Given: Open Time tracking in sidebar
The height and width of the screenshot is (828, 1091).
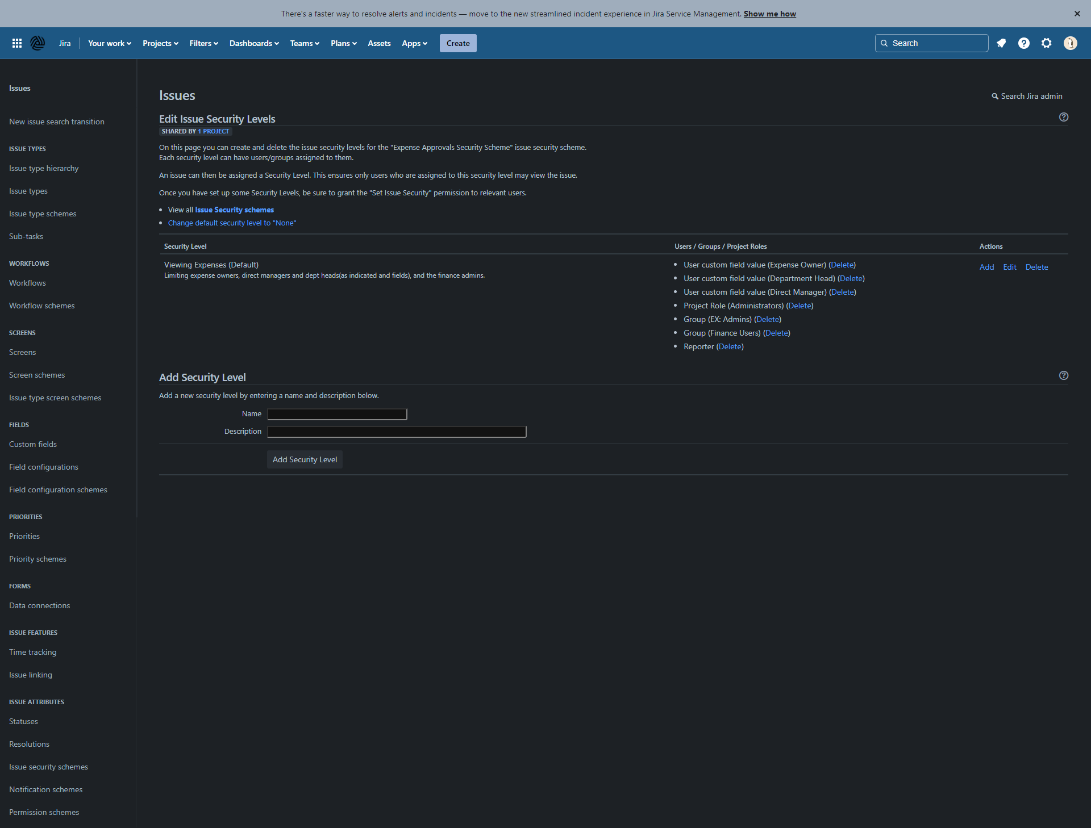Looking at the screenshot, I should pos(33,652).
